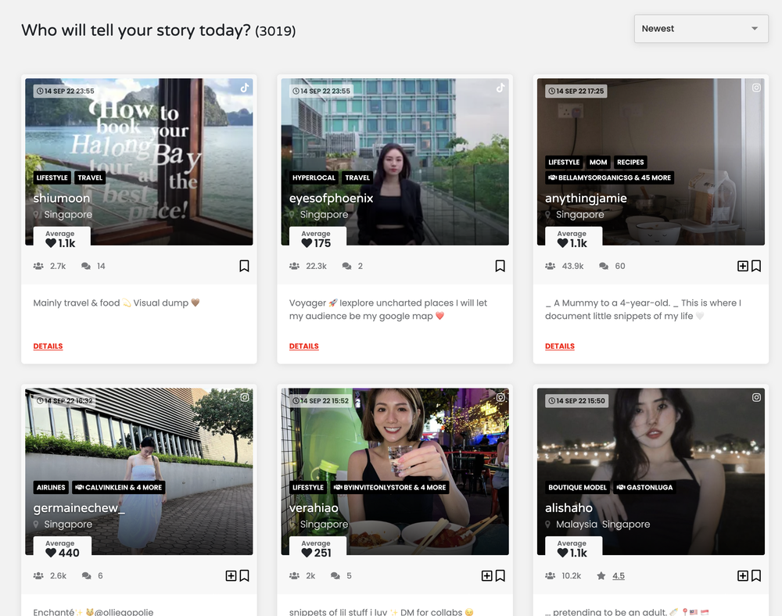Click the plus icon on anythingjamie card

pos(743,266)
